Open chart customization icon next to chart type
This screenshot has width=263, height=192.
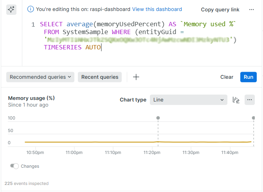(236, 100)
